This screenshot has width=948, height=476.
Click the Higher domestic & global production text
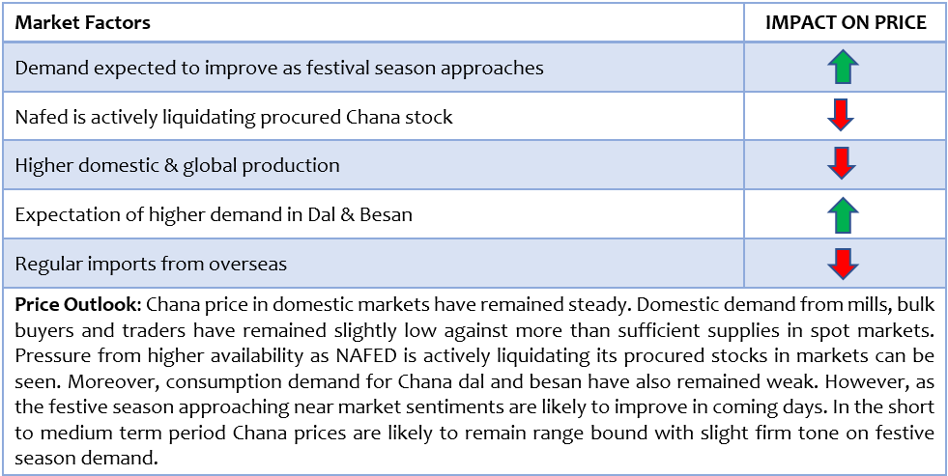pyautogui.click(x=177, y=165)
